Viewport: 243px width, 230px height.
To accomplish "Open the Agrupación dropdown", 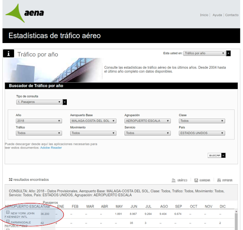I will pyautogui.click(x=148, y=121).
